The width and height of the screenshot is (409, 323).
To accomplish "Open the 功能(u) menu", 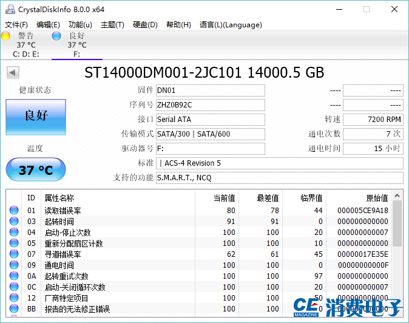I will point(80,25).
